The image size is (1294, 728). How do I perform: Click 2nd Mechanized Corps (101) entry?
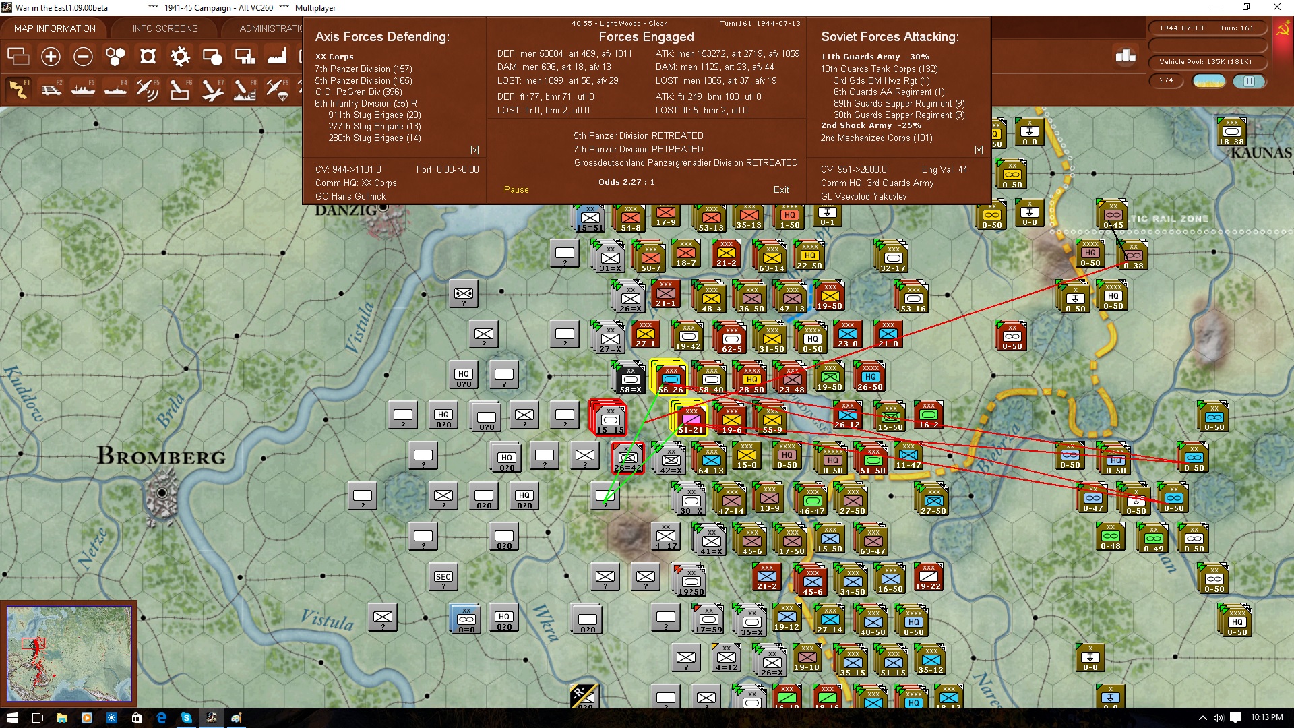tap(876, 138)
